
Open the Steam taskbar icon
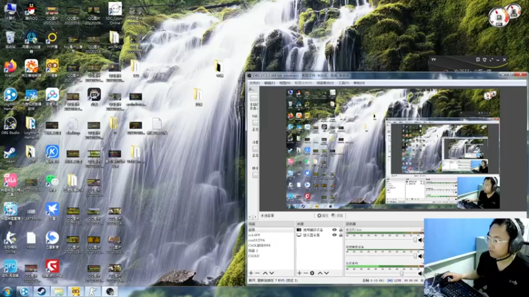click(42, 291)
